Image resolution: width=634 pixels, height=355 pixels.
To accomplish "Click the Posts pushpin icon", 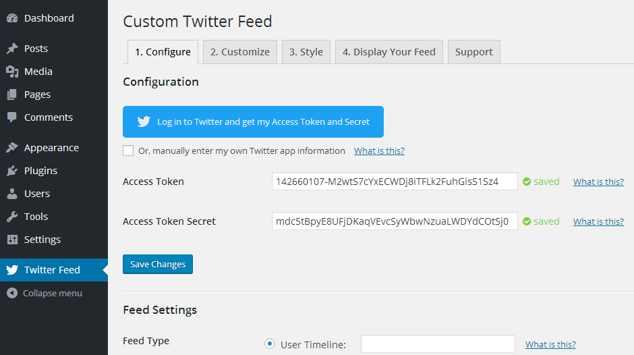I will 12,49.
